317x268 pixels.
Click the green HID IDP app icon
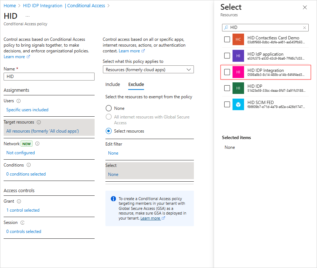(x=238, y=88)
